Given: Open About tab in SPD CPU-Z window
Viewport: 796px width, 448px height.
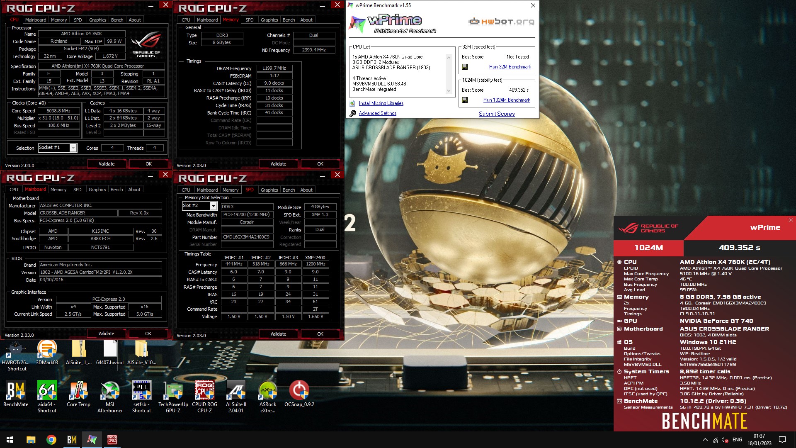Looking at the screenshot, I should (x=306, y=190).
